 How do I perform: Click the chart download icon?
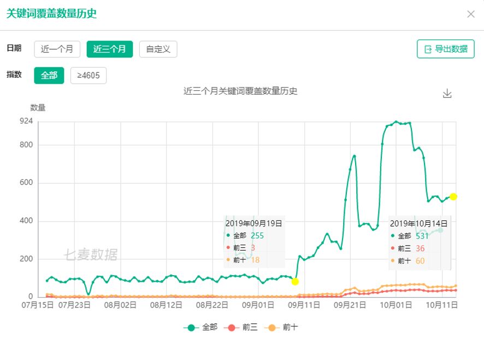[447, 93]
